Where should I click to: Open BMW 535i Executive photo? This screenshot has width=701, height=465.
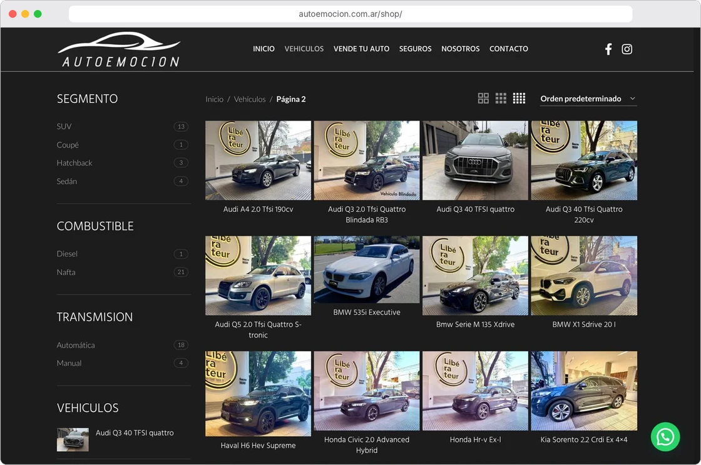click(367, 269)
